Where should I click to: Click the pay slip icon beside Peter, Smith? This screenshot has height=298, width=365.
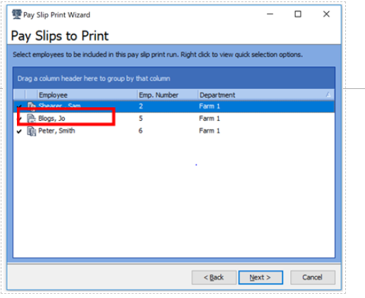pos(32,131)
